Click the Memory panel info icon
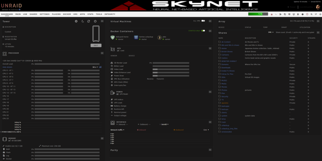The height and width of the screenshot is (161, 322). point(102,138)
